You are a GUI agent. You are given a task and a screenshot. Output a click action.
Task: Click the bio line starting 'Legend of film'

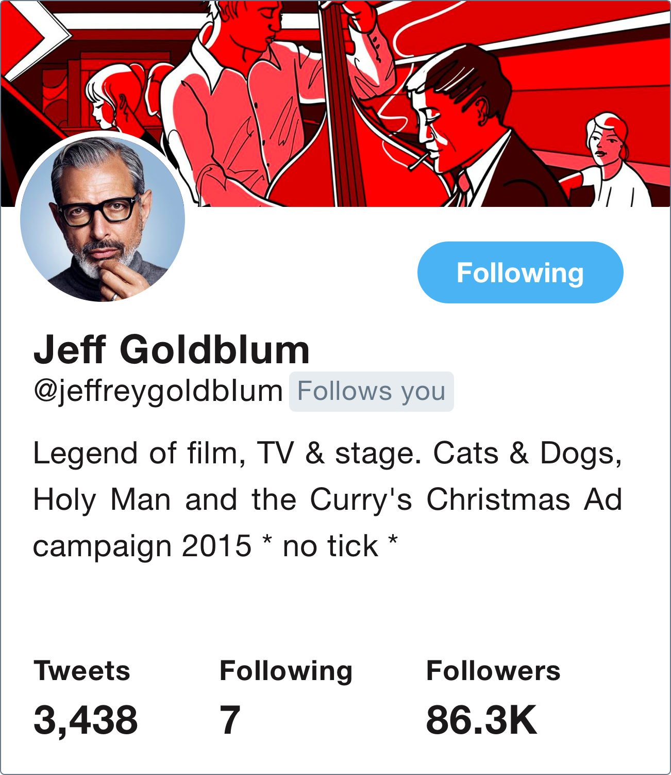328,453
